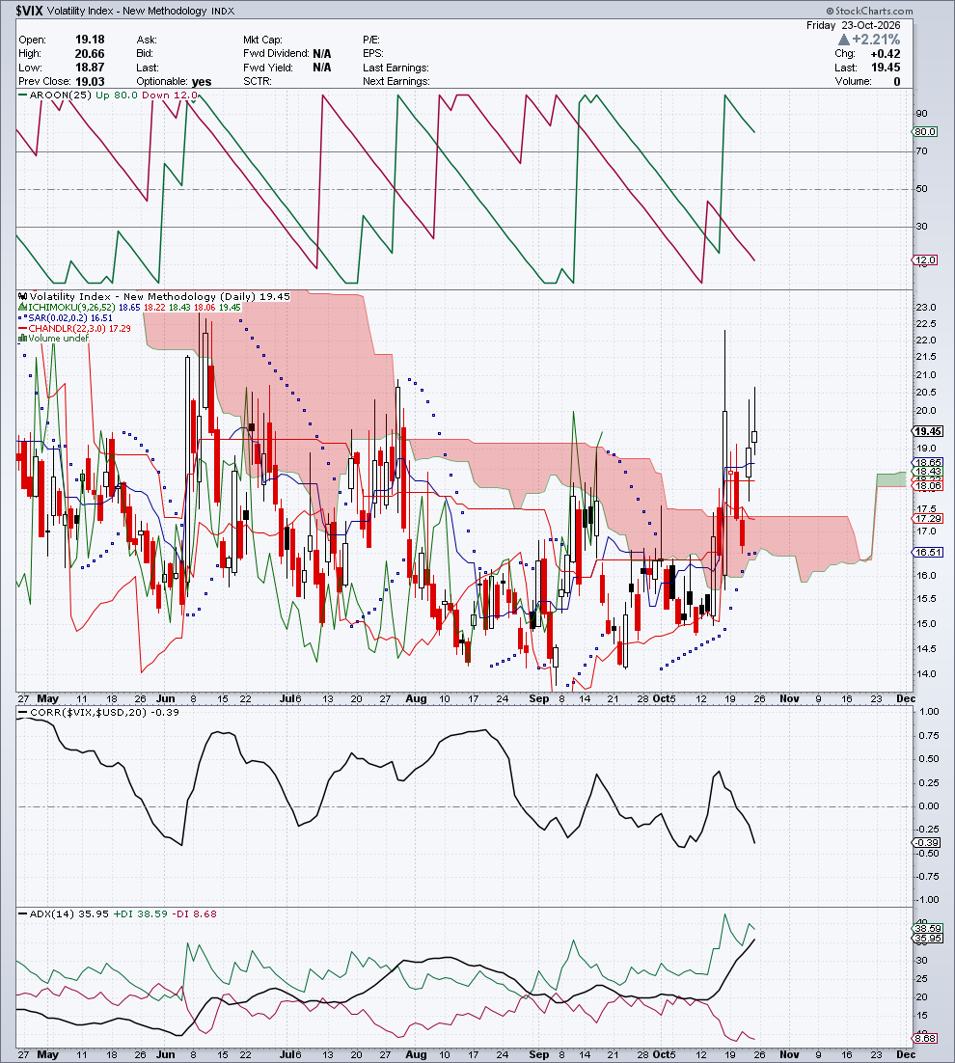Click the $VIX ticker symbol title

[x=30, y=11]
